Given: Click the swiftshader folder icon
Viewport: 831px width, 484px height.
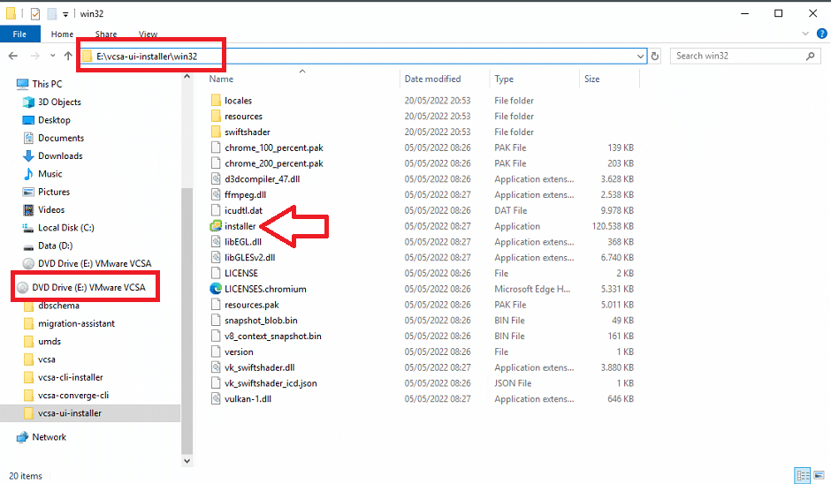Looking at the screenshot, I should [216, 132].
